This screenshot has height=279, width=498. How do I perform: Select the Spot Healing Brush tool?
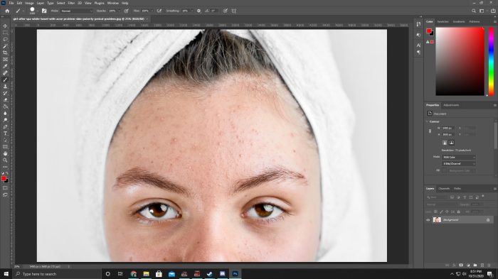click(5, 72)
